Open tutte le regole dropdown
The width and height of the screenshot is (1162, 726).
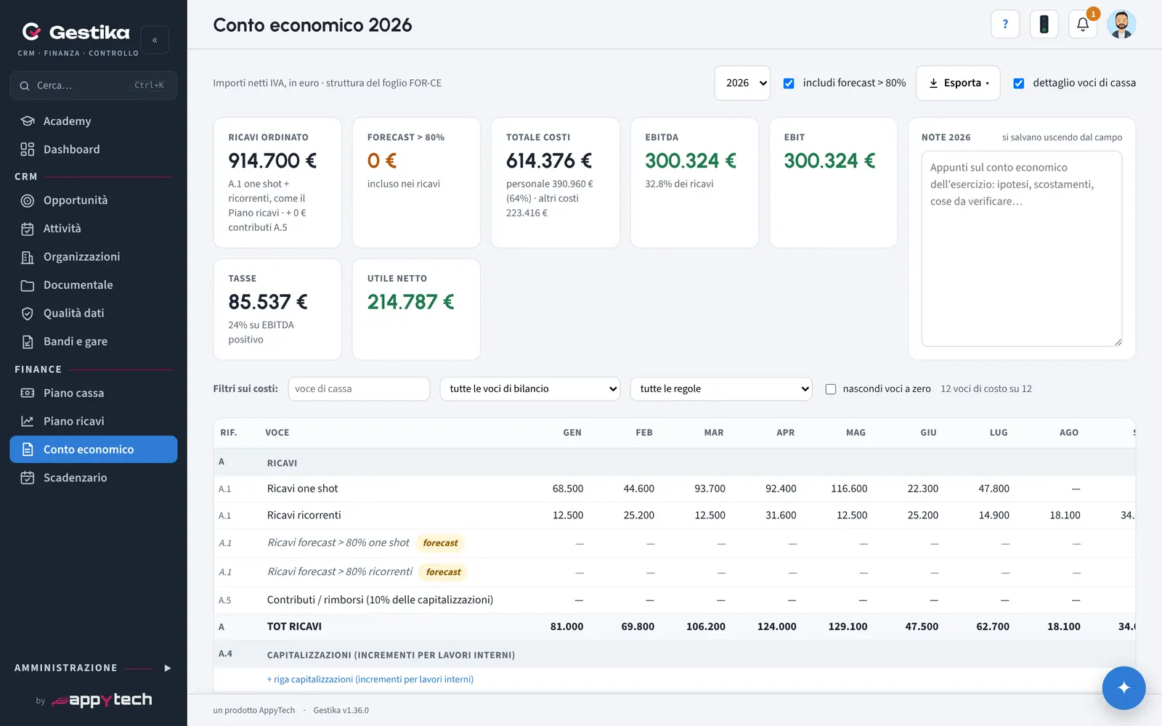click(x=721, y=388)
